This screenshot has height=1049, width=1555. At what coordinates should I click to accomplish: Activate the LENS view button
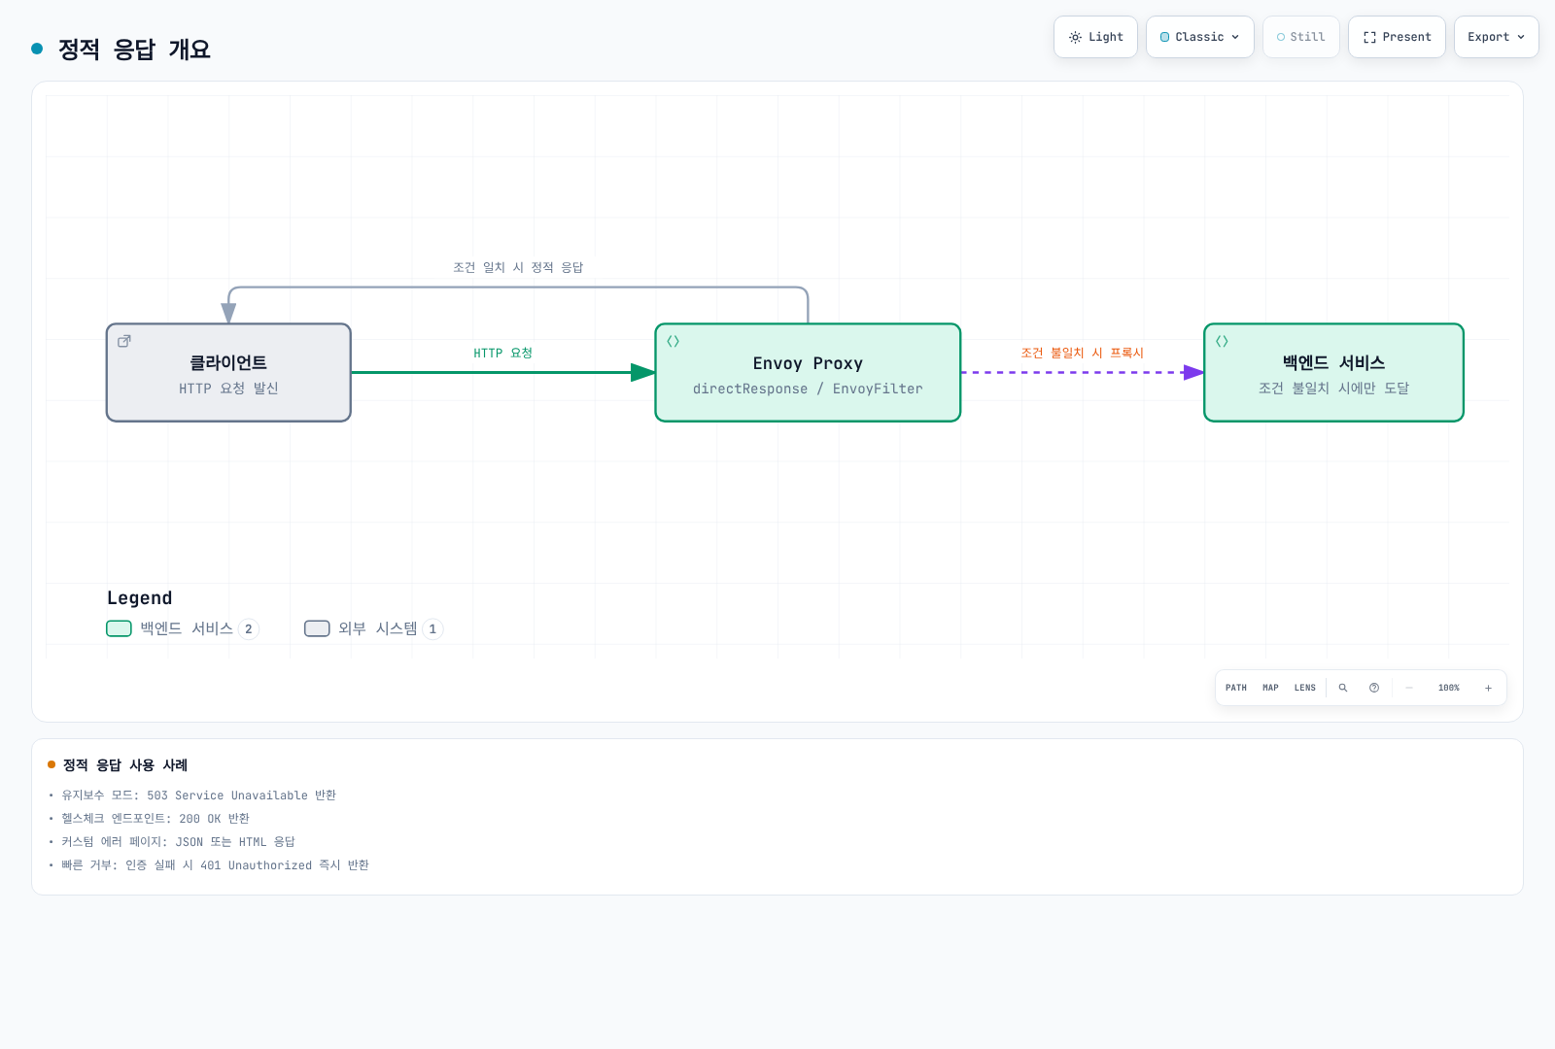pyautogui.click(x=1304, y=688)
